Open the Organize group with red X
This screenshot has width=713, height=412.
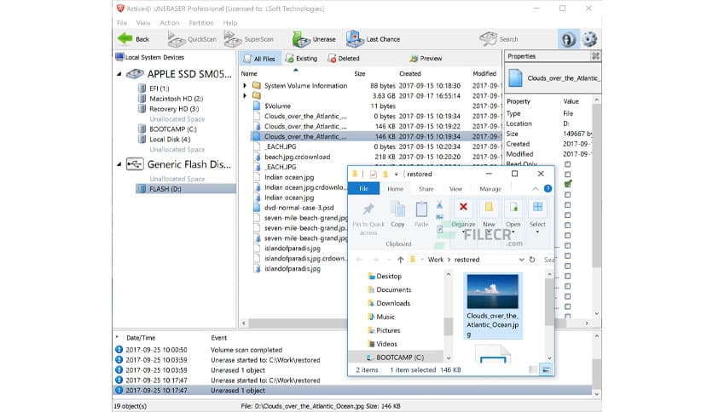click(463, 216)
